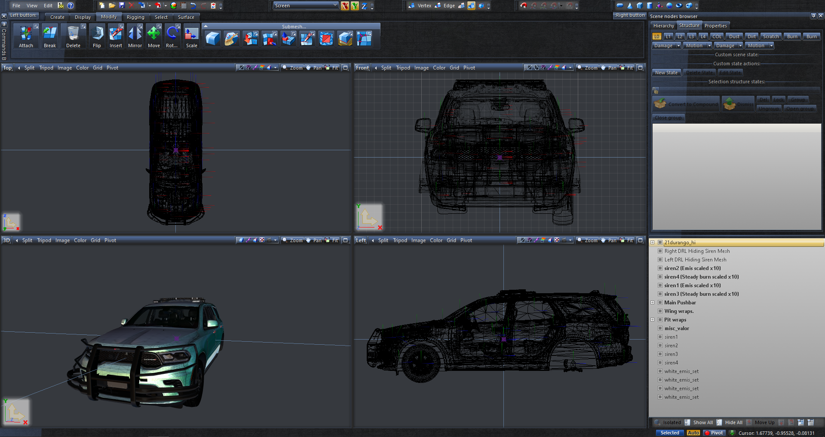Create a torus primitive from the toolbar
Screen dimensions: 825x437
point(679,6)
